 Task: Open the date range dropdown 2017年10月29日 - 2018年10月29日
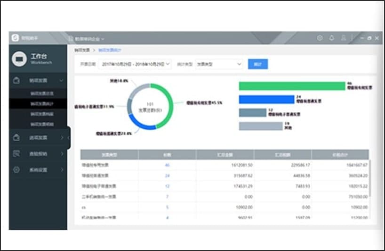[135, 64]
